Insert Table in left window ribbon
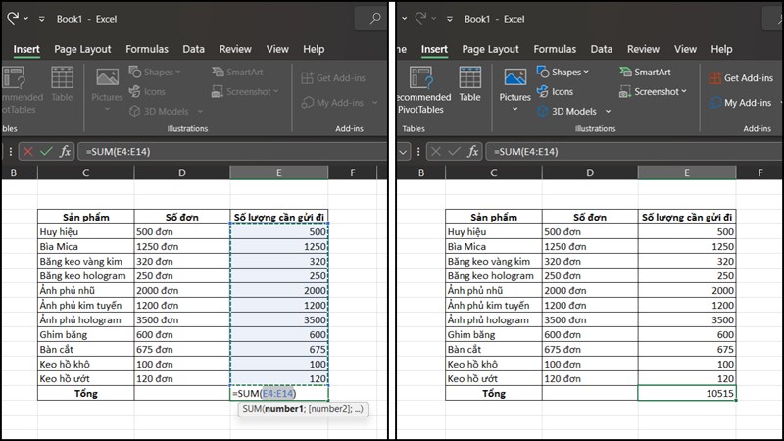 point(62,84)
